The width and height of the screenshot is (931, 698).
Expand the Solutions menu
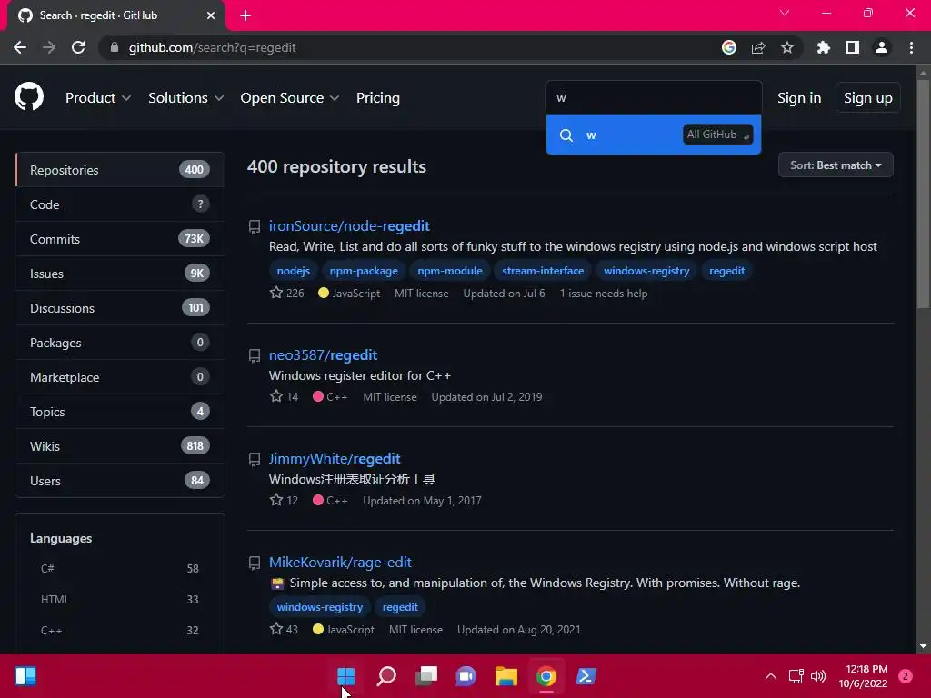[185, 98]
